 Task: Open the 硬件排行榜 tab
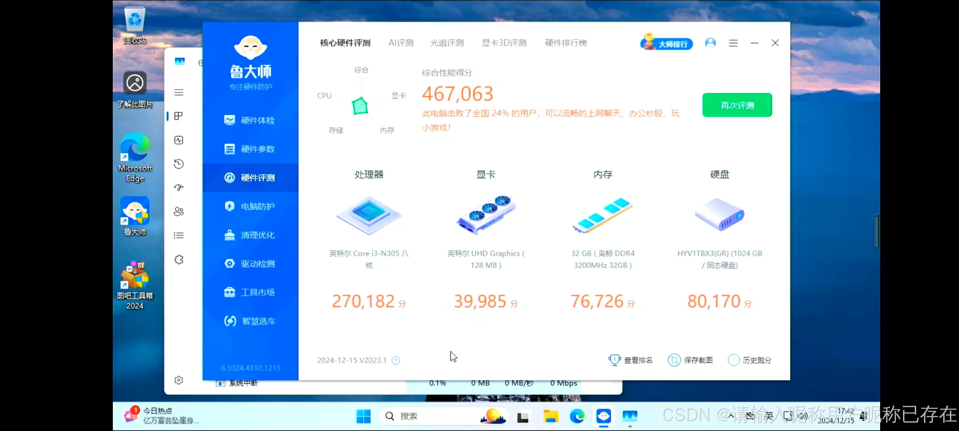tap(565, 43)
